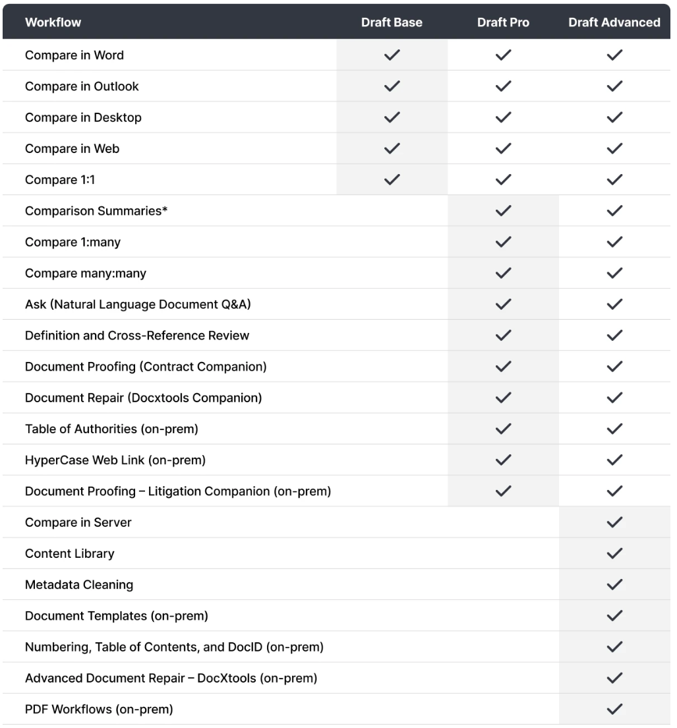Click Draft Pro checkmark for Ask Document Q&A
This screenshot has height=728, width=677.
pos(503,305)
